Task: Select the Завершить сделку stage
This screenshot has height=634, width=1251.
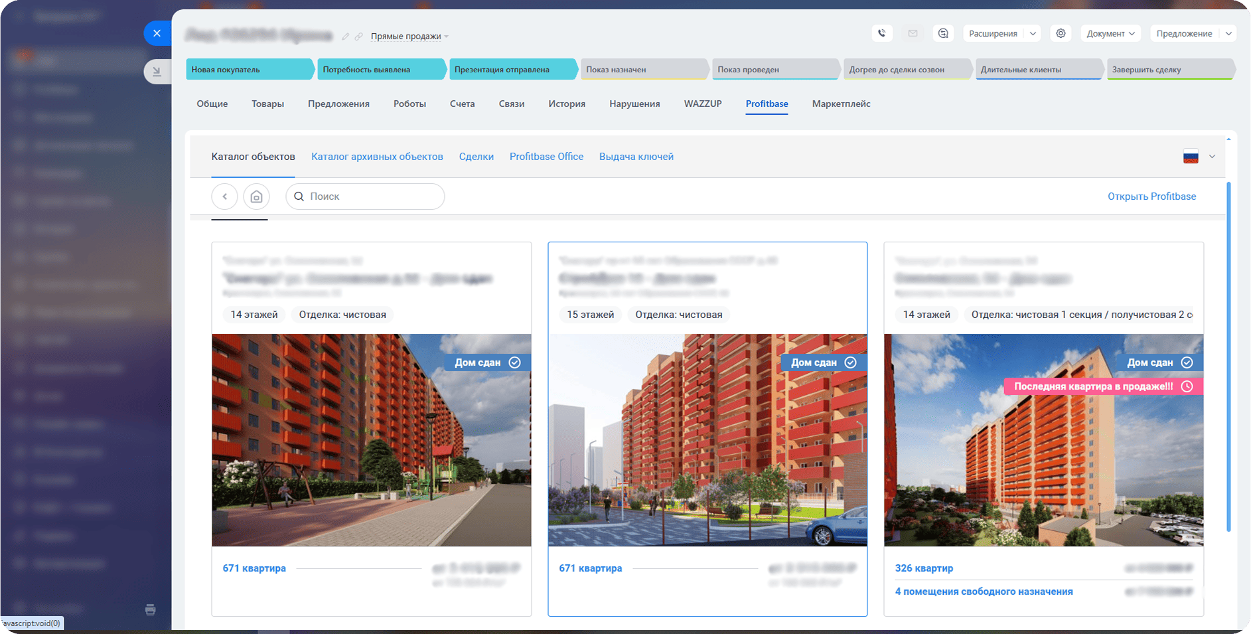Action: click(x=1169, y=70)
